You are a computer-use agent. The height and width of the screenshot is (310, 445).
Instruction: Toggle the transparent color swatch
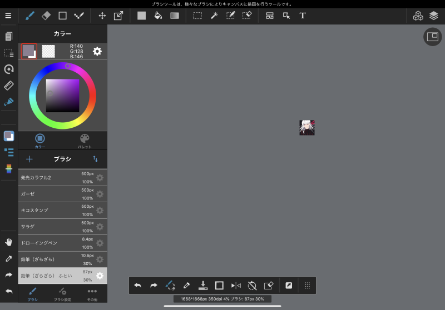48,51
